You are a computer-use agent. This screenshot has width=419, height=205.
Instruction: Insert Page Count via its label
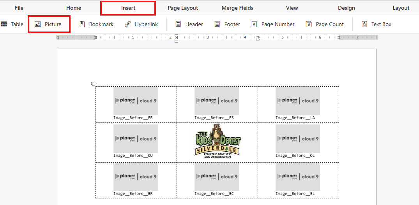click(x=330, y=24)
